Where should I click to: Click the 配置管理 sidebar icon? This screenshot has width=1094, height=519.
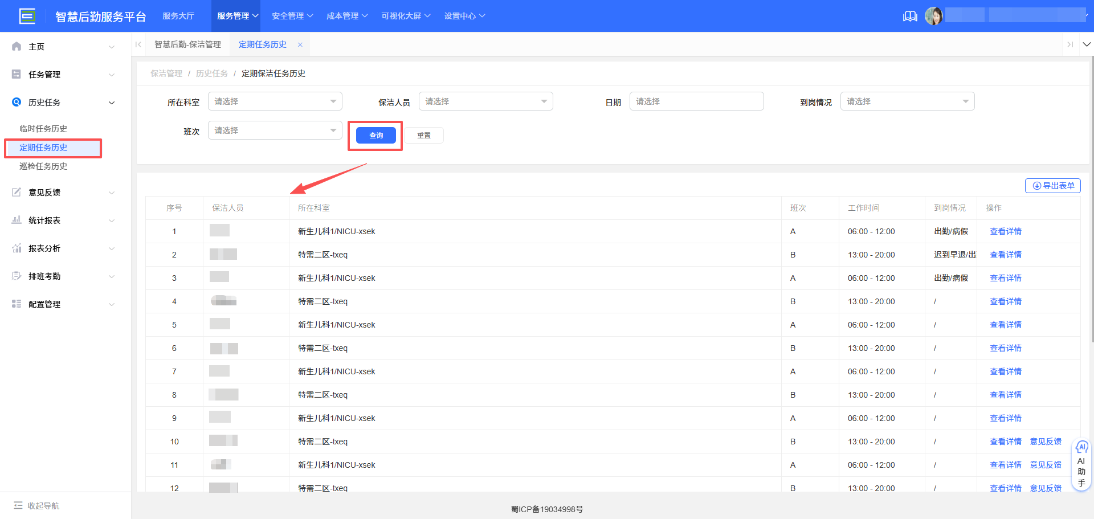pyautogui.click(x=16, y=304)
